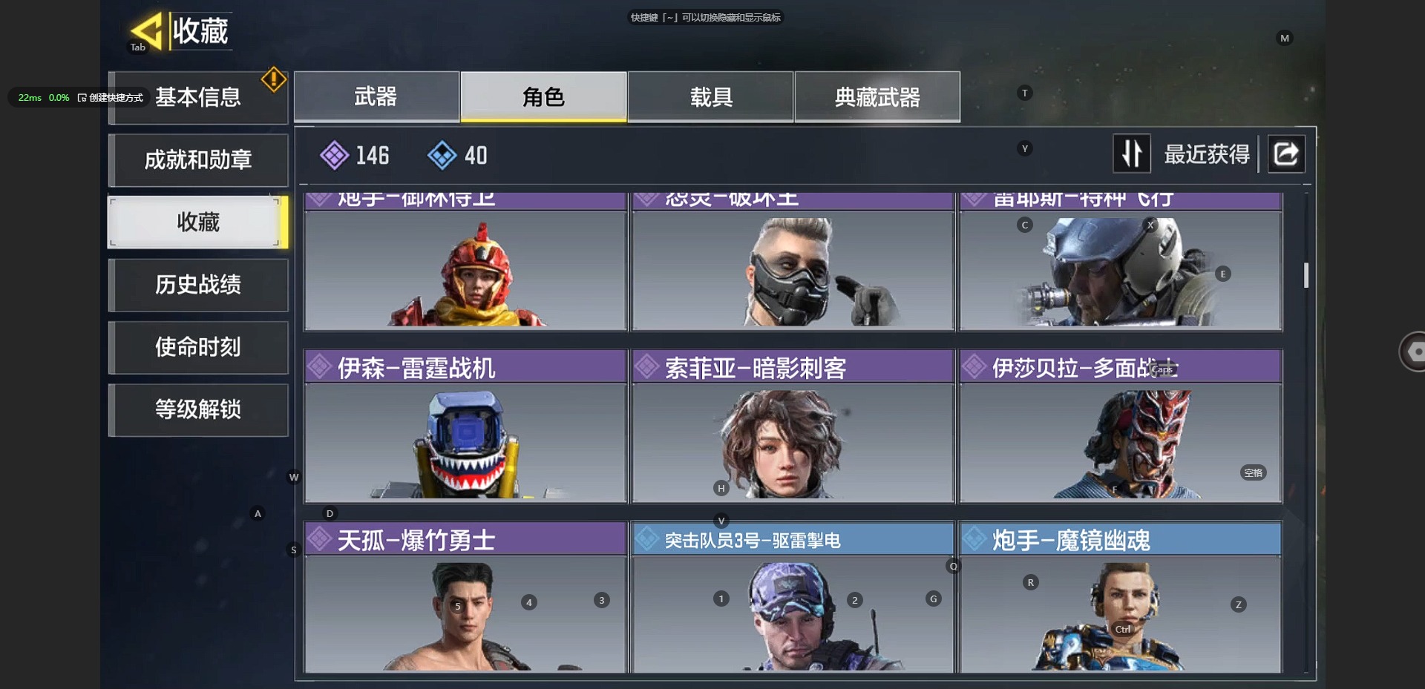Open the 典藏武器 tab
The height and width of the screenshot is (689, 1425).
point(877,96)
